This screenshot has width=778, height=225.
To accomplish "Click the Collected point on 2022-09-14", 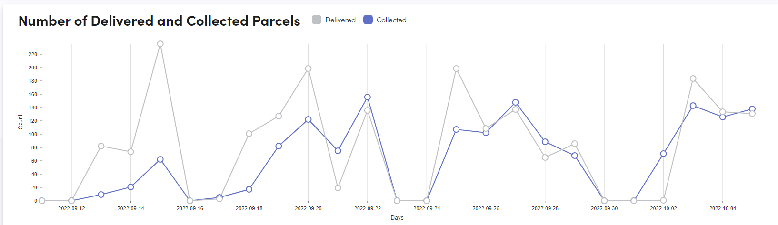I will coord(131,187).
